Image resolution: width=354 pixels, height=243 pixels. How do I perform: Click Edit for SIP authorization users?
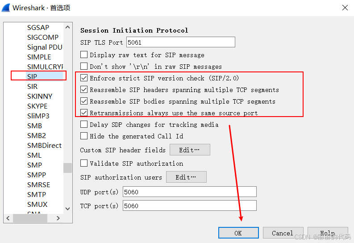click(186, 177)
